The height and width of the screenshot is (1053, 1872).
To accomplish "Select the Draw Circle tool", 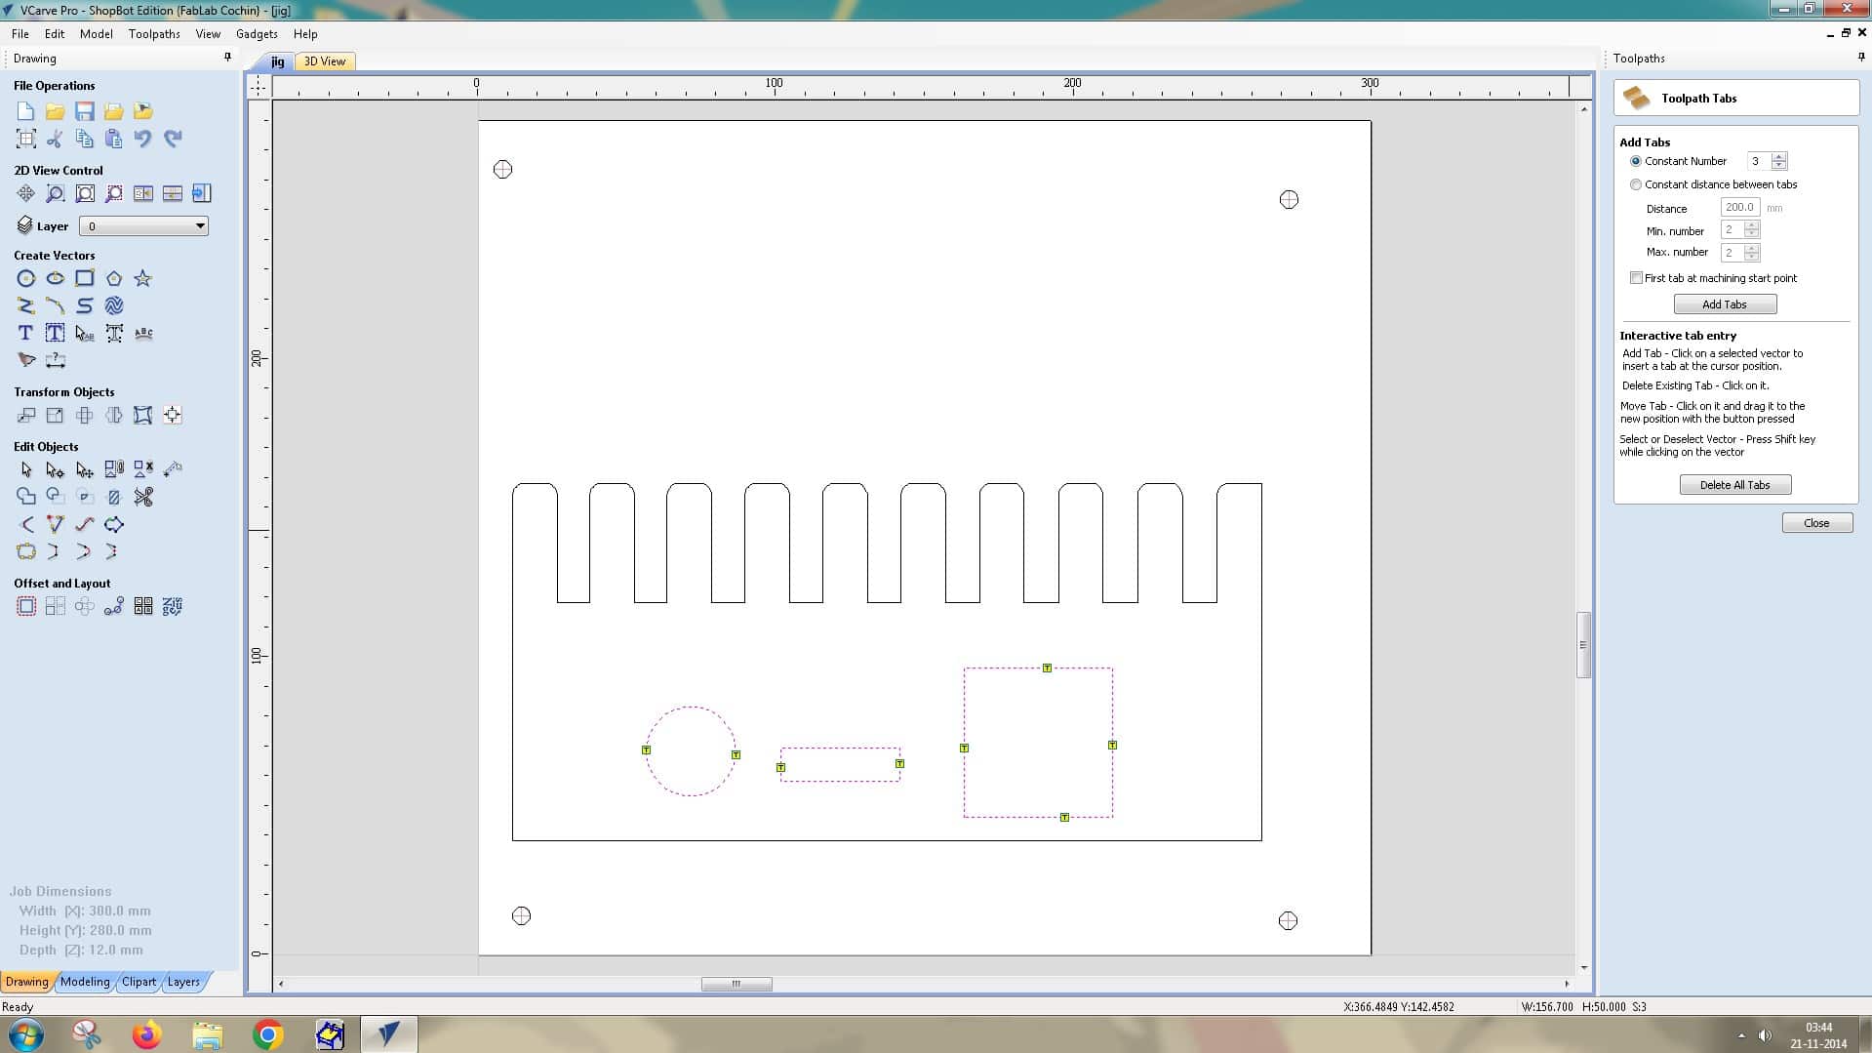I will click(x=26, y=278).
